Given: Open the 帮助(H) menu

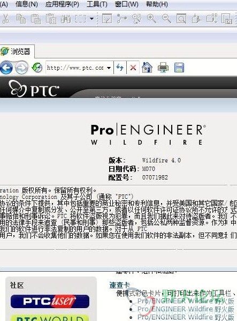Looking at the screenshot, I should [157, 4].
